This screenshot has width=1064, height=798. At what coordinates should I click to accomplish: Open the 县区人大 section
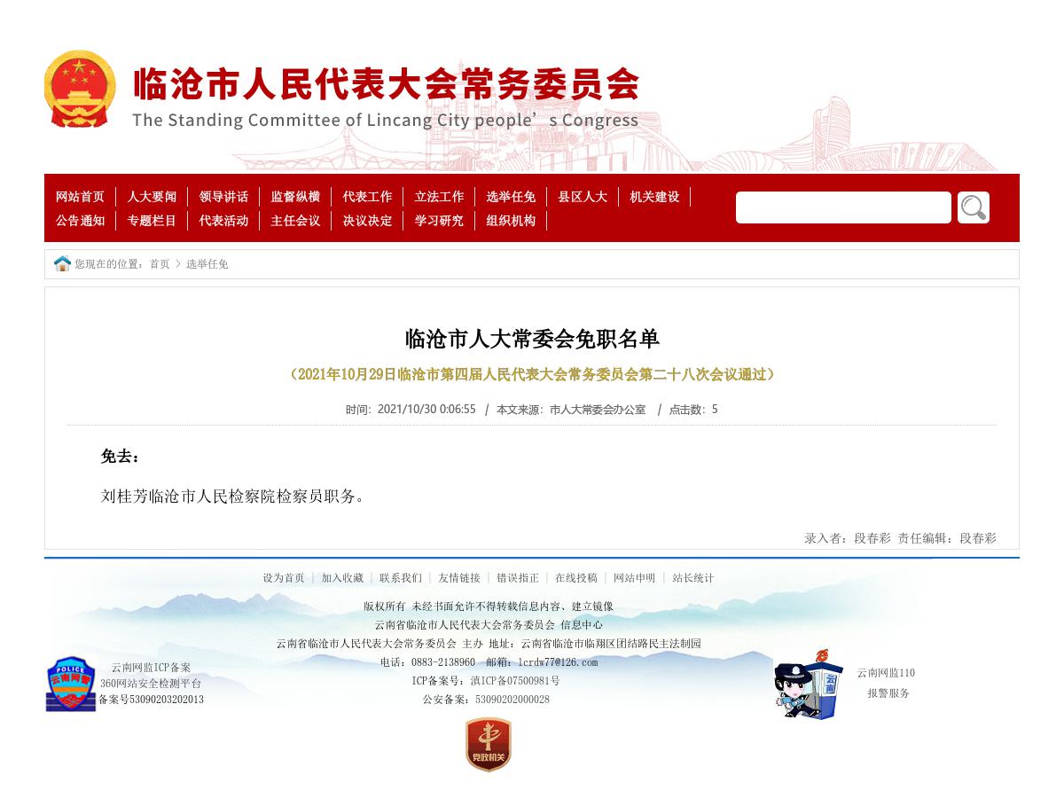[582, 197]
